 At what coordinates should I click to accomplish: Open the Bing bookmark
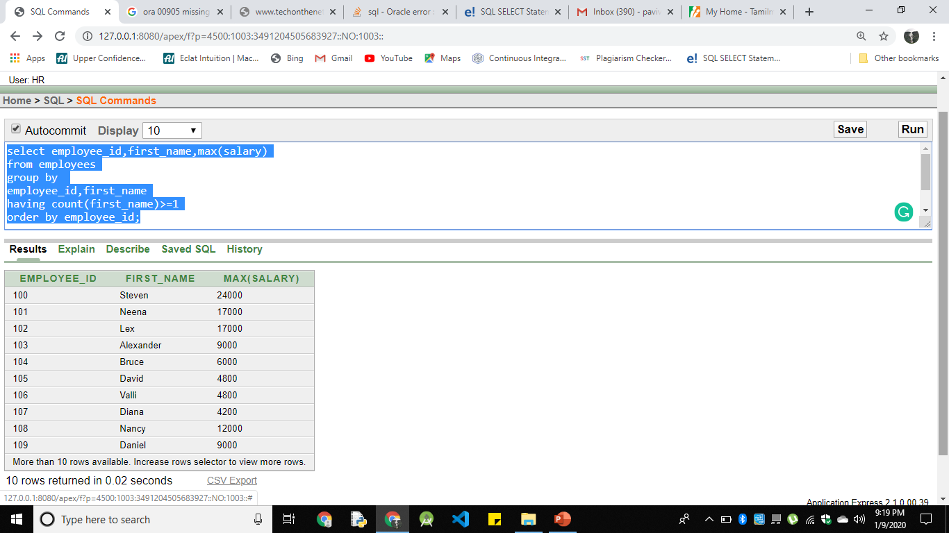point(287,58)
